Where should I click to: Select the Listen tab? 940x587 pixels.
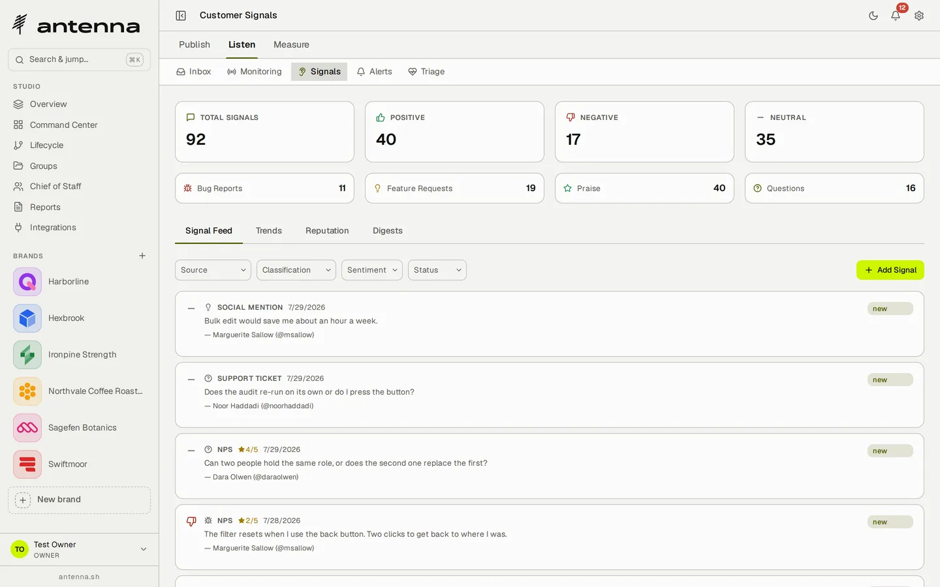tap(242, 44)
